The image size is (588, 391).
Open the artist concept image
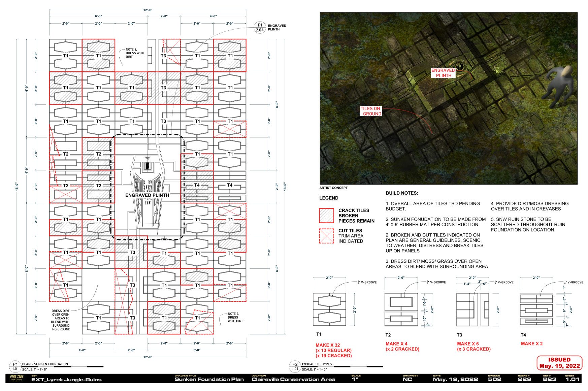(x=448, y=98)
